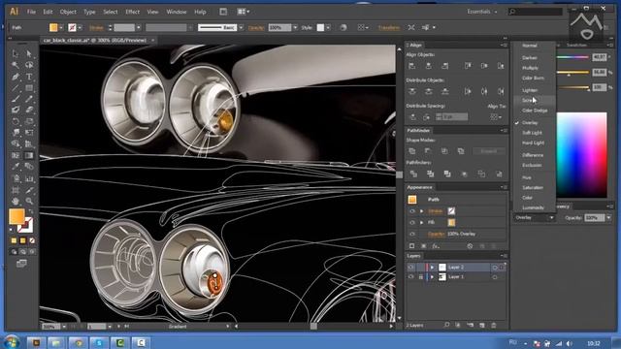This screenshot has height=349, width=621.
Task: Open the Object menu
Action: coord(68,12)
